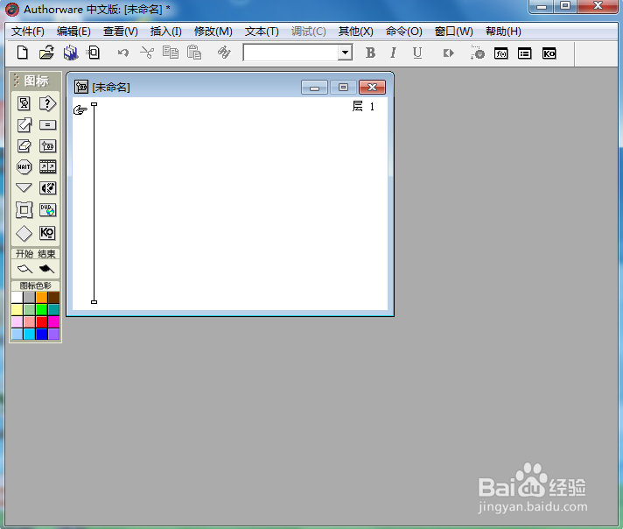Maximize the [未命名] design window
623x529 pixels.
point(343,87)
